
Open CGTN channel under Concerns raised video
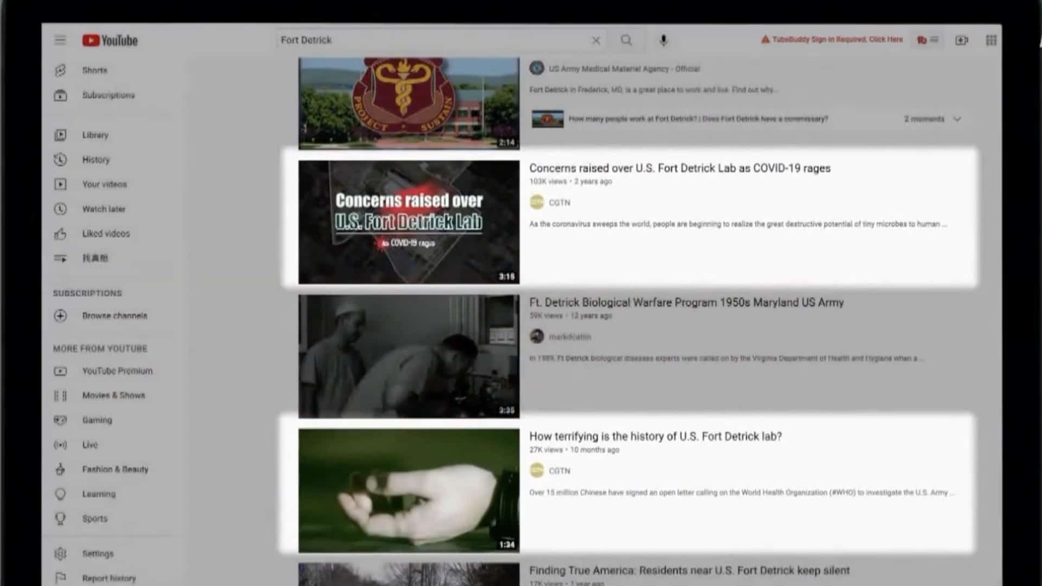point(560,202)
